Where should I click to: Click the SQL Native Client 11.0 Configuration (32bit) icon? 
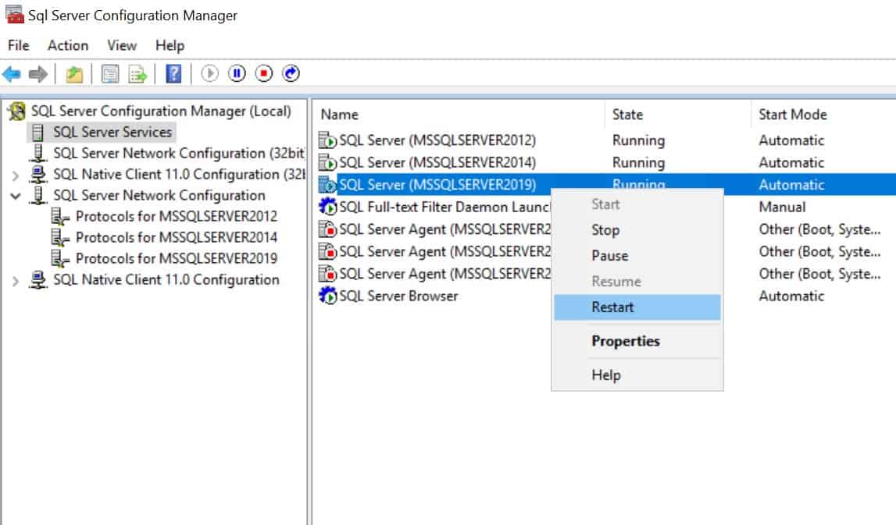pyautogui.click(x=38, y=174)
